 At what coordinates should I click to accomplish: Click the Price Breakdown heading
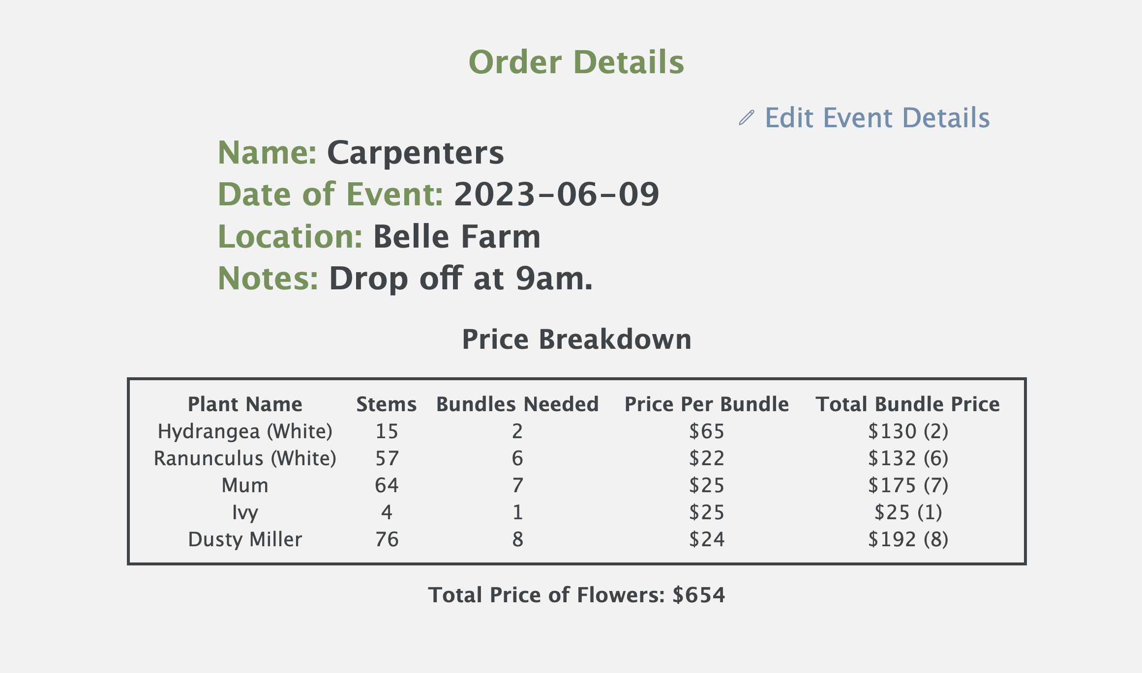tap(576, 339)
